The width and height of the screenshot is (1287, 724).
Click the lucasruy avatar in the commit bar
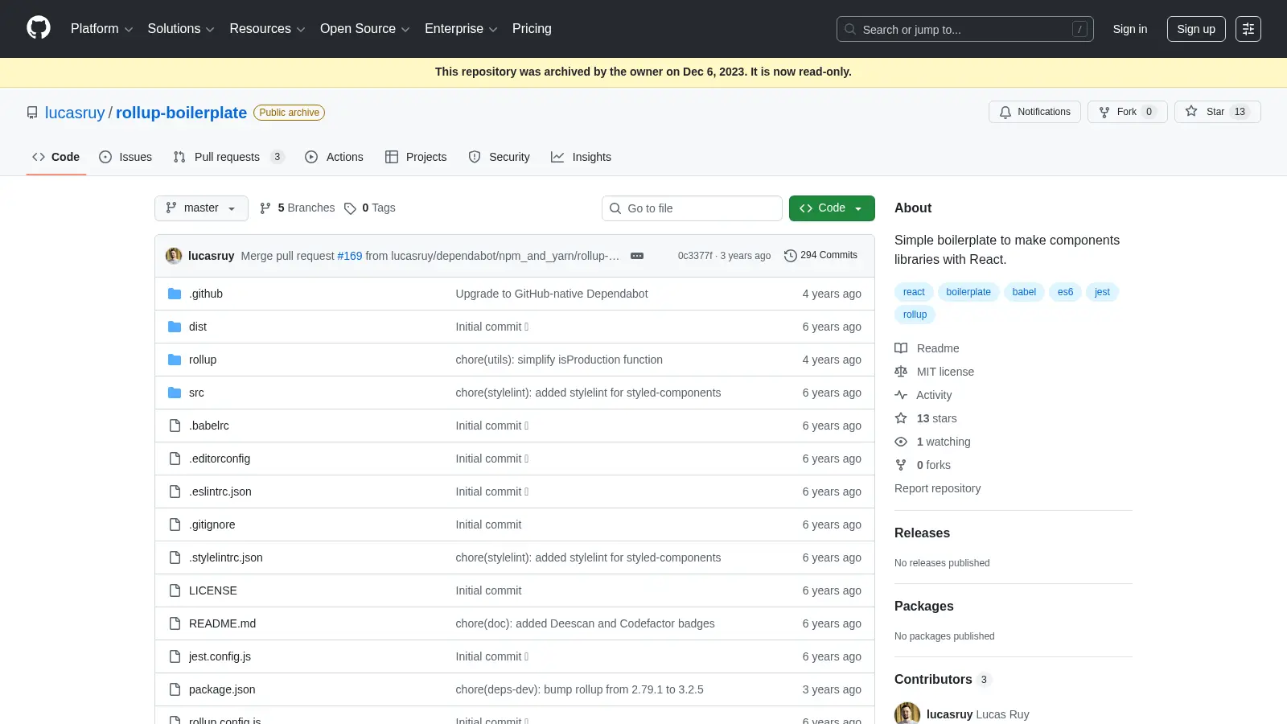174,256
